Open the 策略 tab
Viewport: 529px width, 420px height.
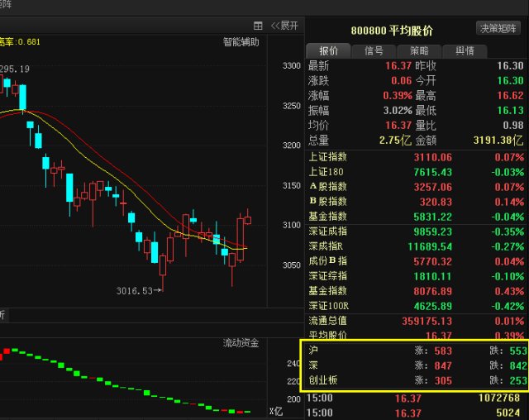[x=419, y=50]
